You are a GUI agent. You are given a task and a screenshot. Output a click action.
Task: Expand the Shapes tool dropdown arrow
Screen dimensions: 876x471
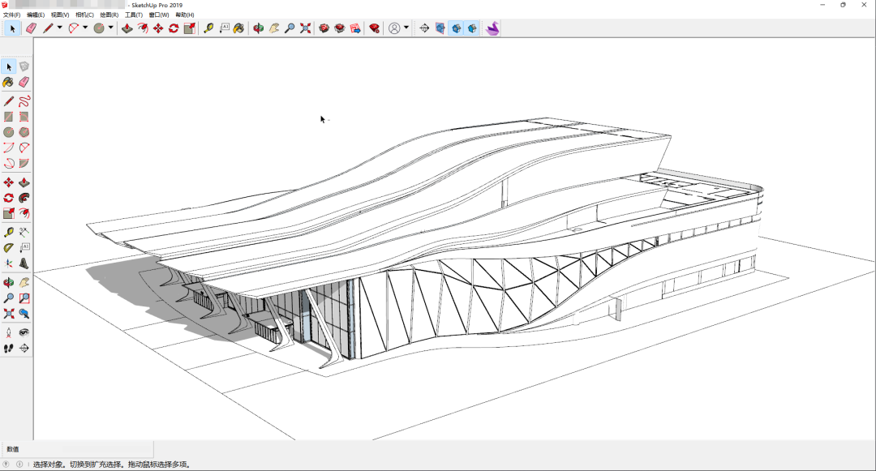pyautogui.click(x=110, y=28)
